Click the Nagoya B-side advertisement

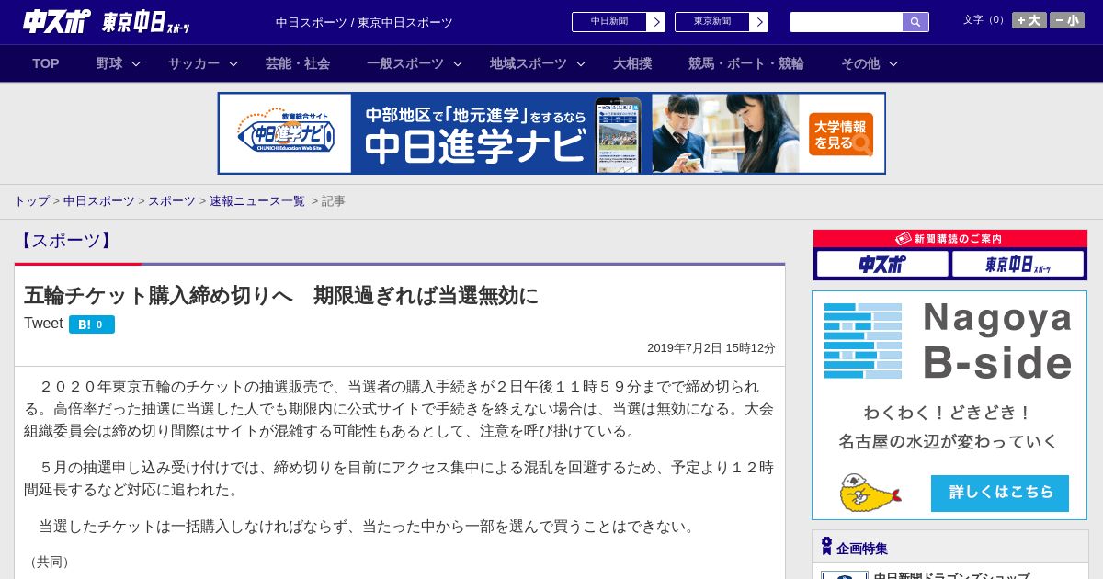949,405
